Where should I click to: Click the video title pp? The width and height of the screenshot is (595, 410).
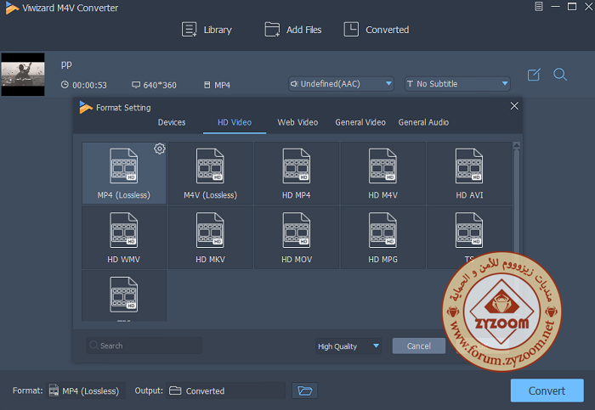[x=66, y=64]
